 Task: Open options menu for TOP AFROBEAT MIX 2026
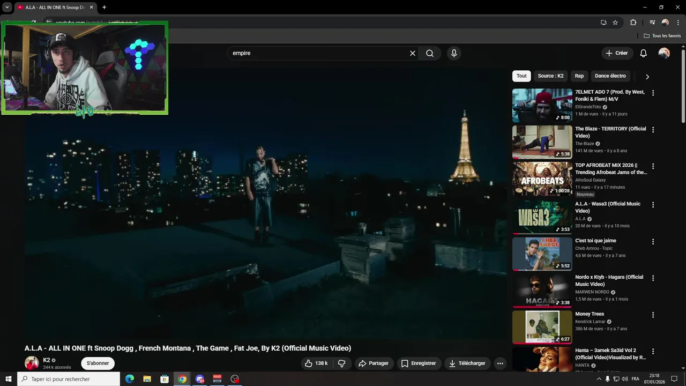pos(653,166)
